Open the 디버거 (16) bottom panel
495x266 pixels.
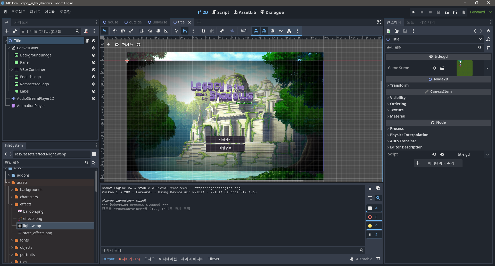[x=129, y=259]
